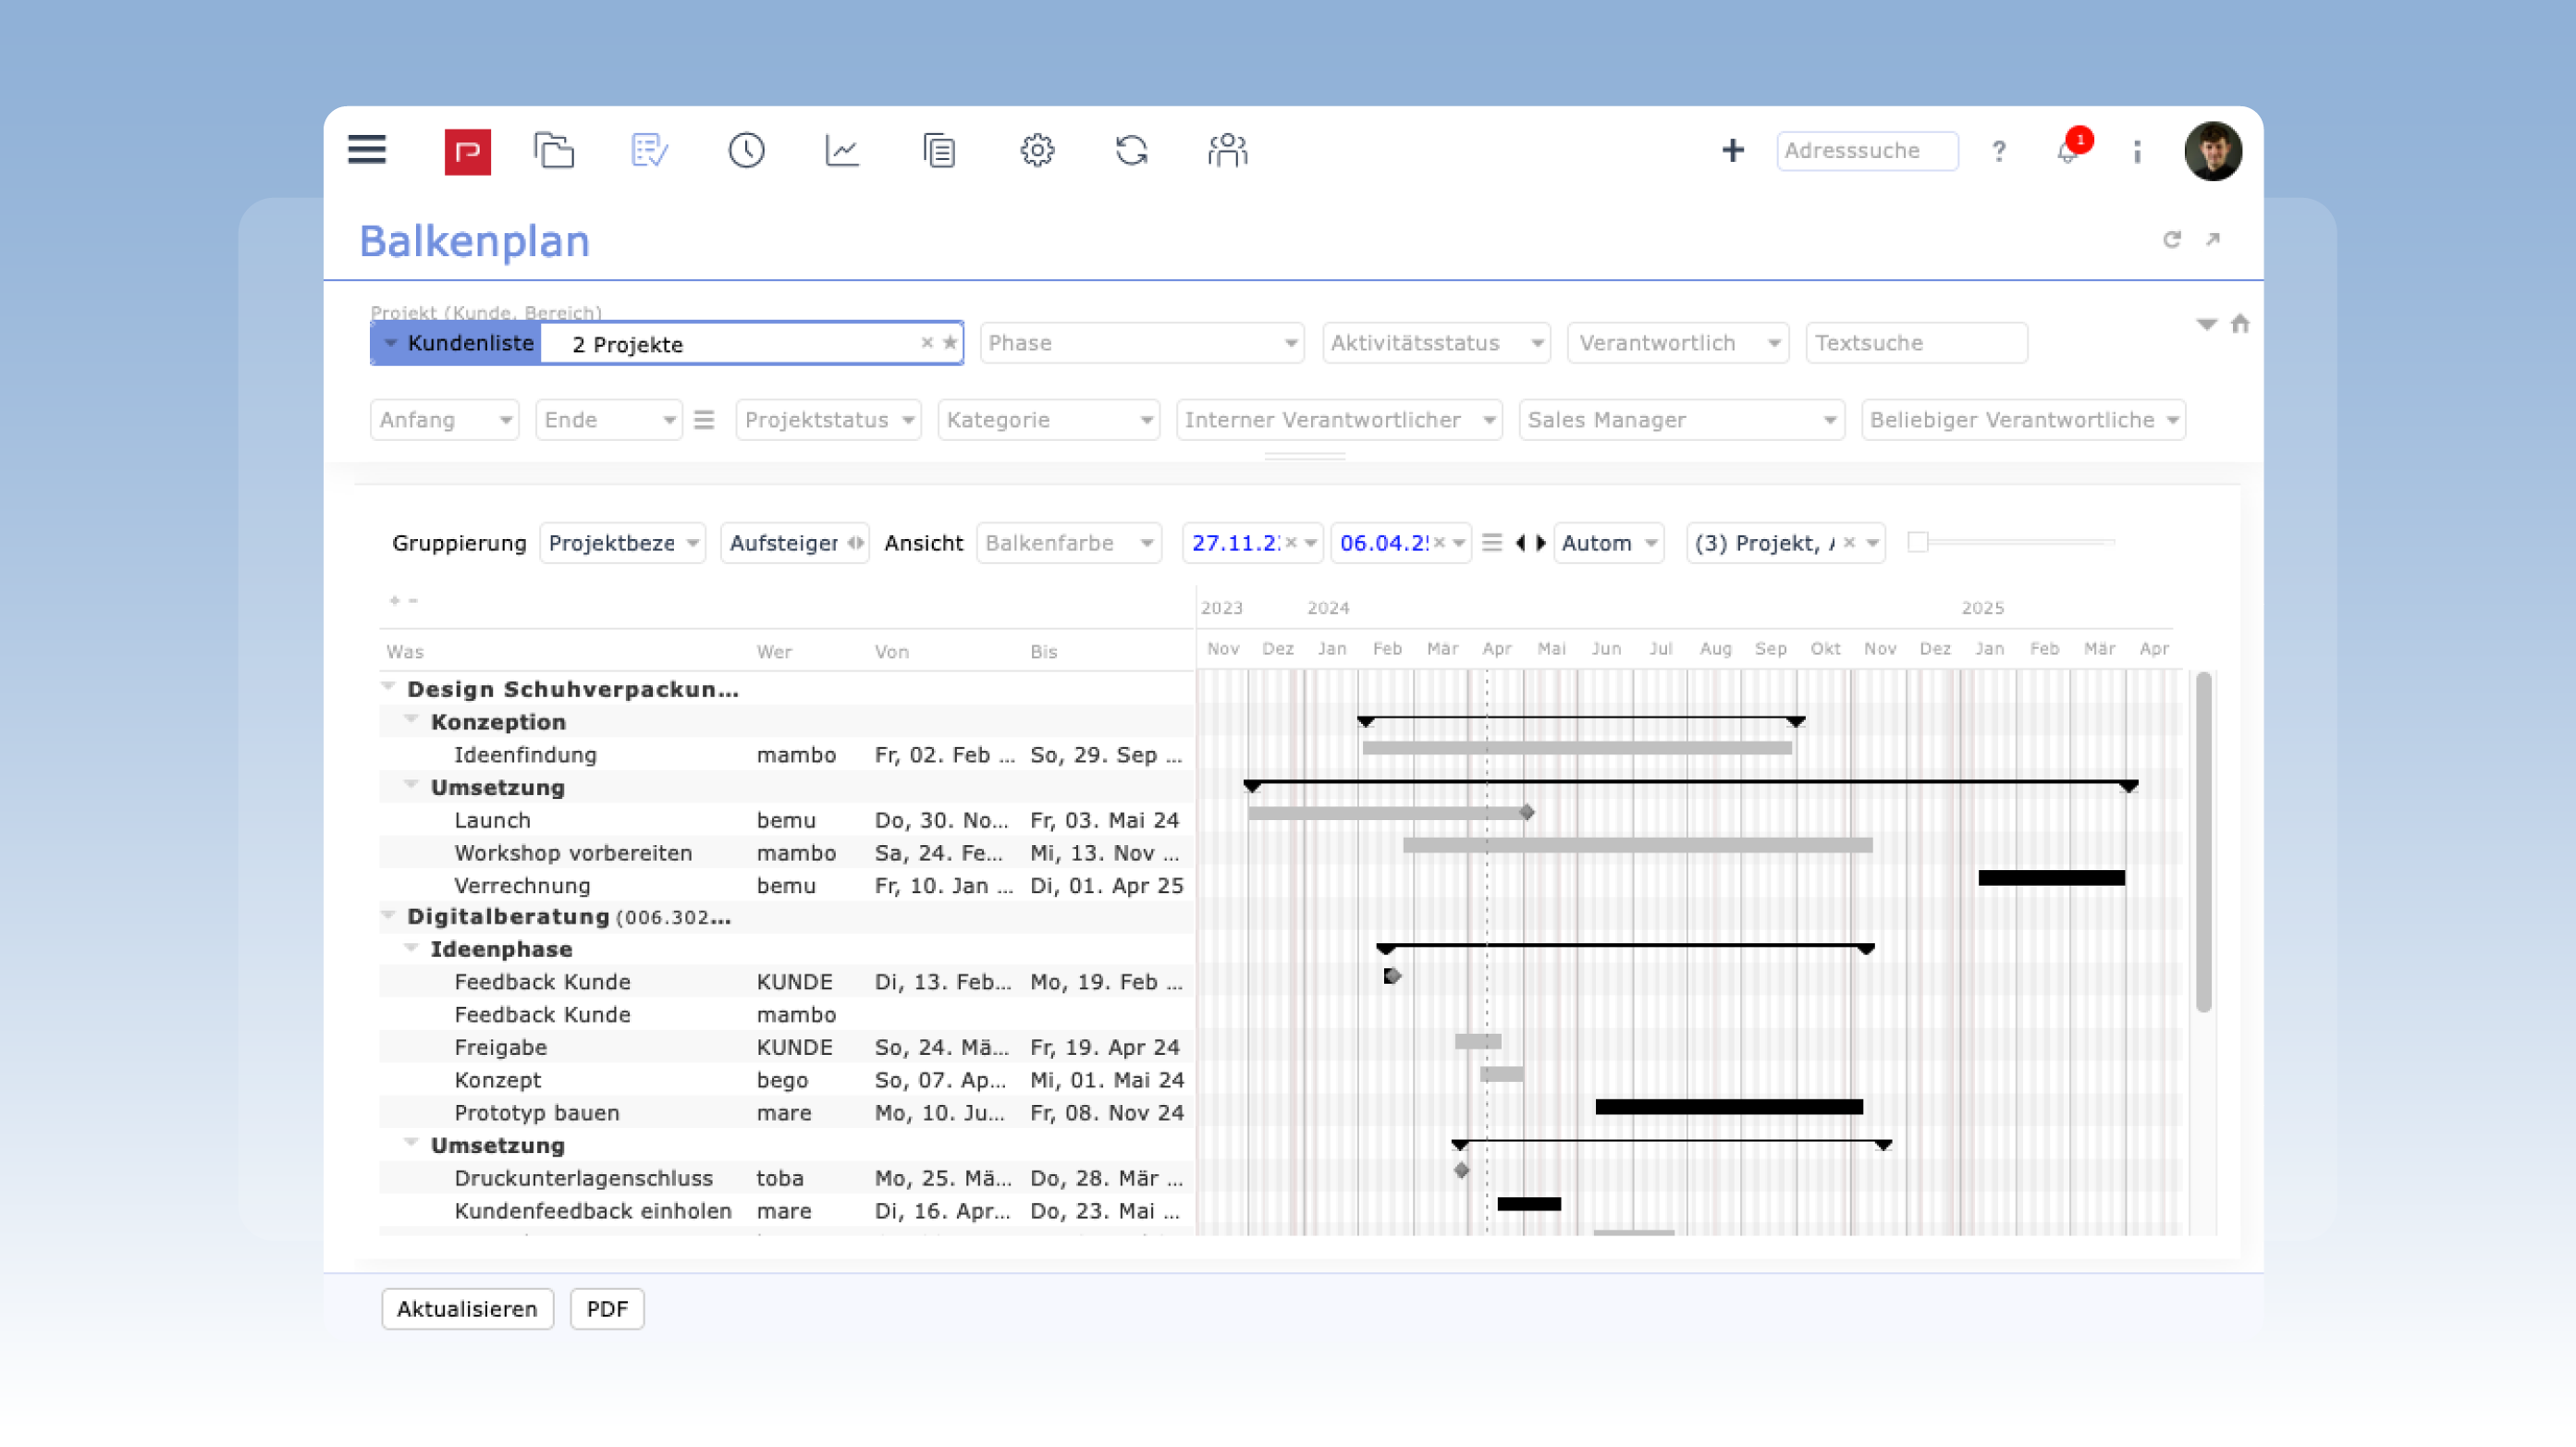The height and width of the screenshot is (1447, 2576).
Task: Click the sync refresh arrows icon
Action: [x=1131, y=151]
